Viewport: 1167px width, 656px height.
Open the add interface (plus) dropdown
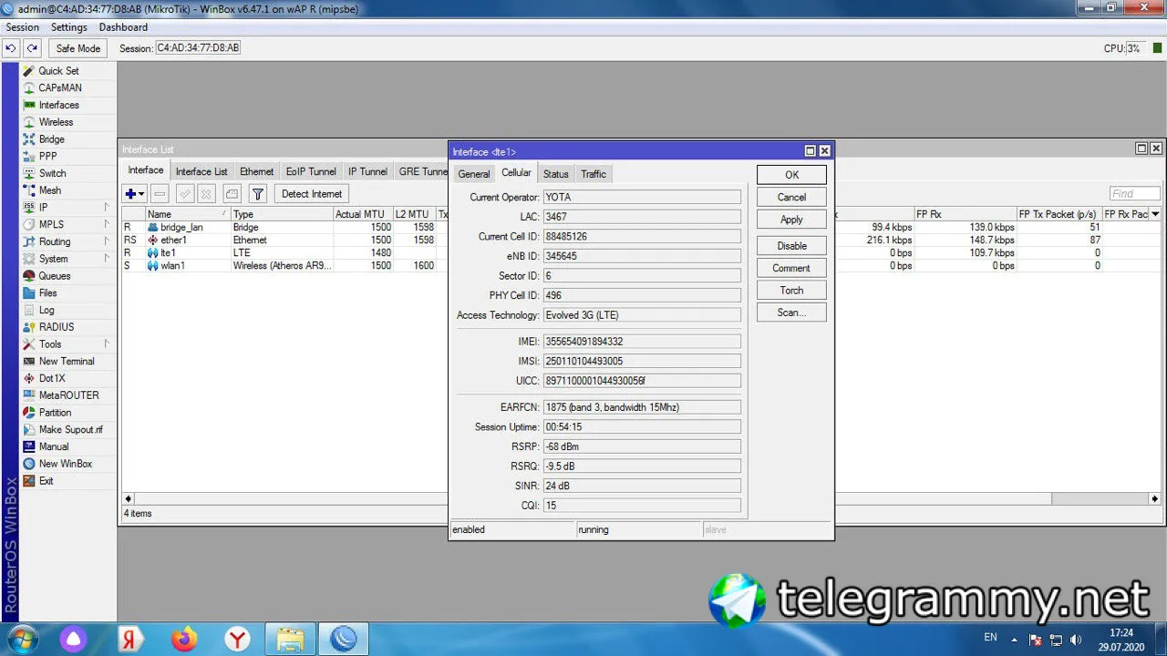point(136,194)
